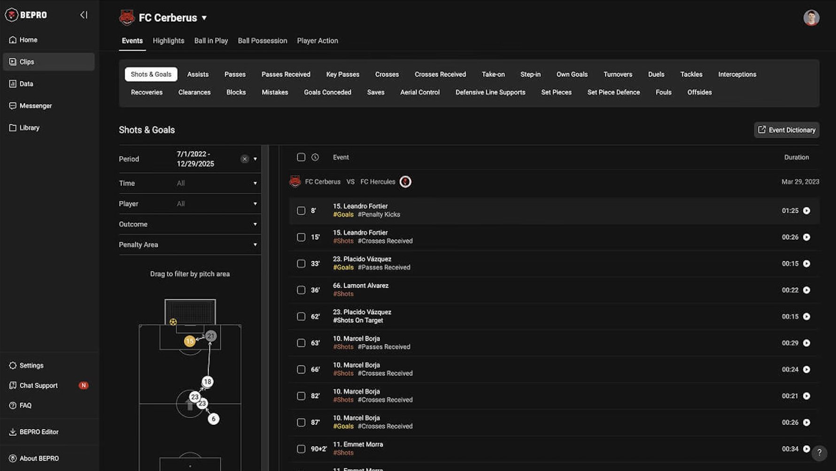
Task: Select the Assists event filter
Action: [198, 74]
